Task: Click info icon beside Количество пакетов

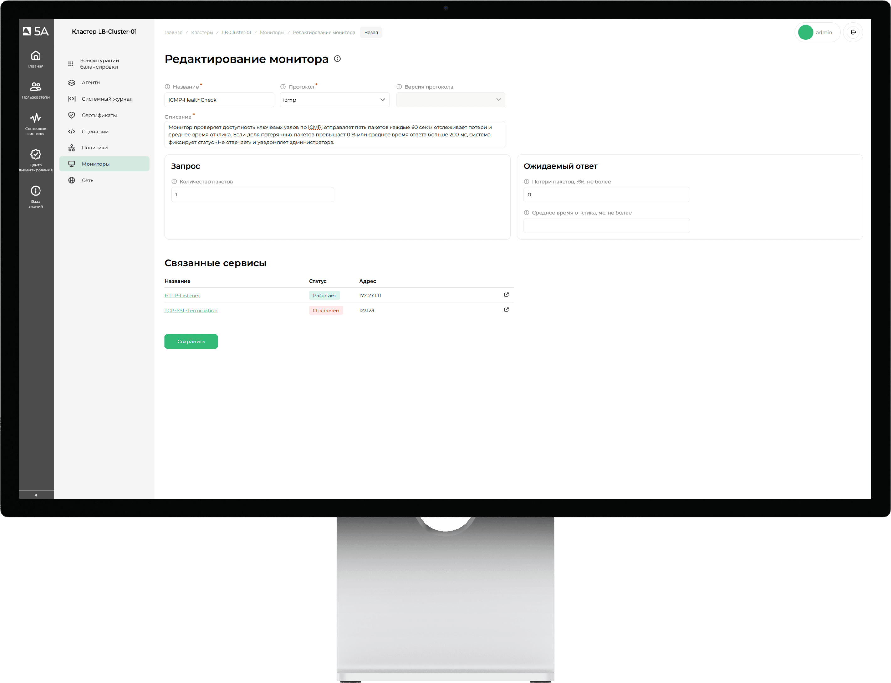Action: 174,182
